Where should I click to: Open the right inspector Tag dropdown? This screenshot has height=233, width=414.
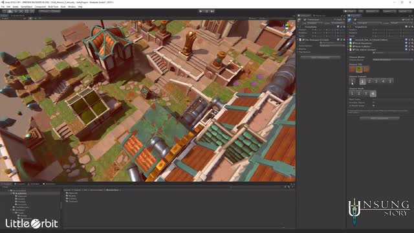pos(369,23)
